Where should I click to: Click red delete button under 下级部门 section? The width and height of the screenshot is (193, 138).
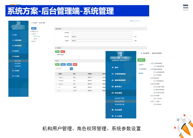[63, 52]
